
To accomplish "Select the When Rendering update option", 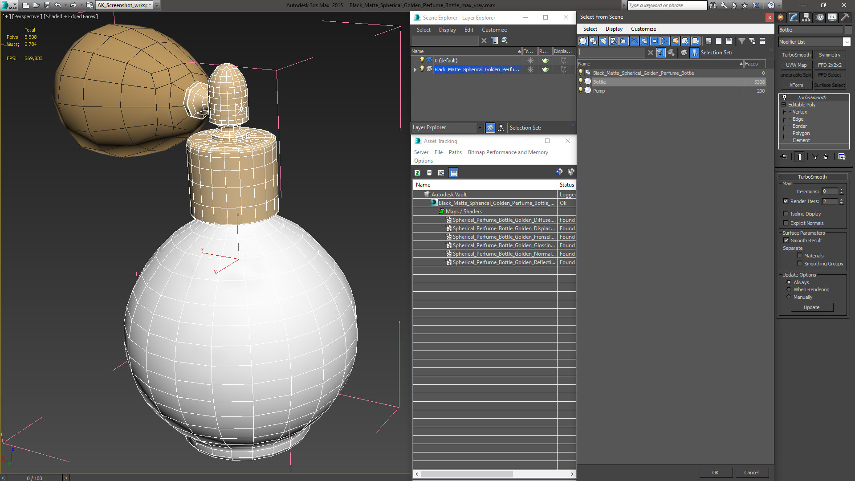I will point(789,289).
